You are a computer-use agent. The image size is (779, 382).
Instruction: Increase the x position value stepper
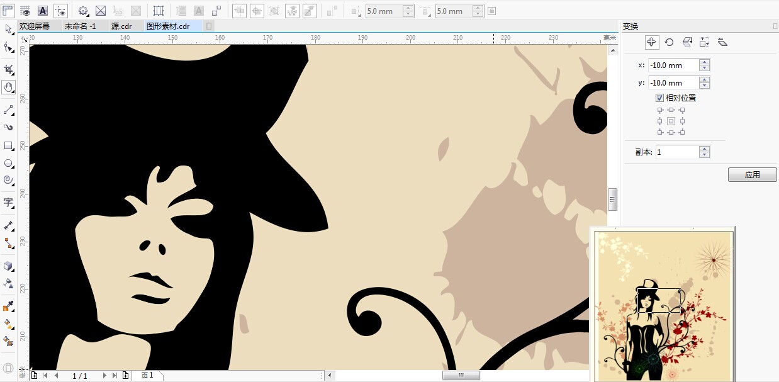pos(705,62)
